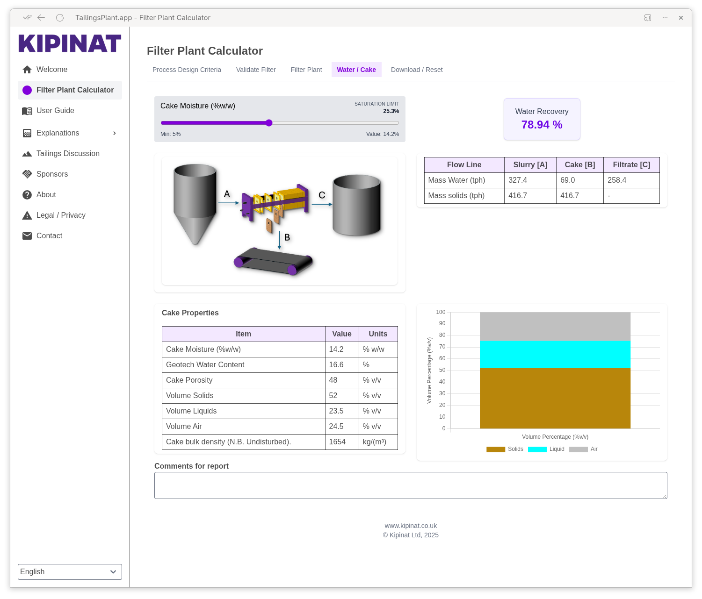This screenshot has height=599, width=702.
Task: Reload the page with the refresh icon
Action: coord(60,18)
